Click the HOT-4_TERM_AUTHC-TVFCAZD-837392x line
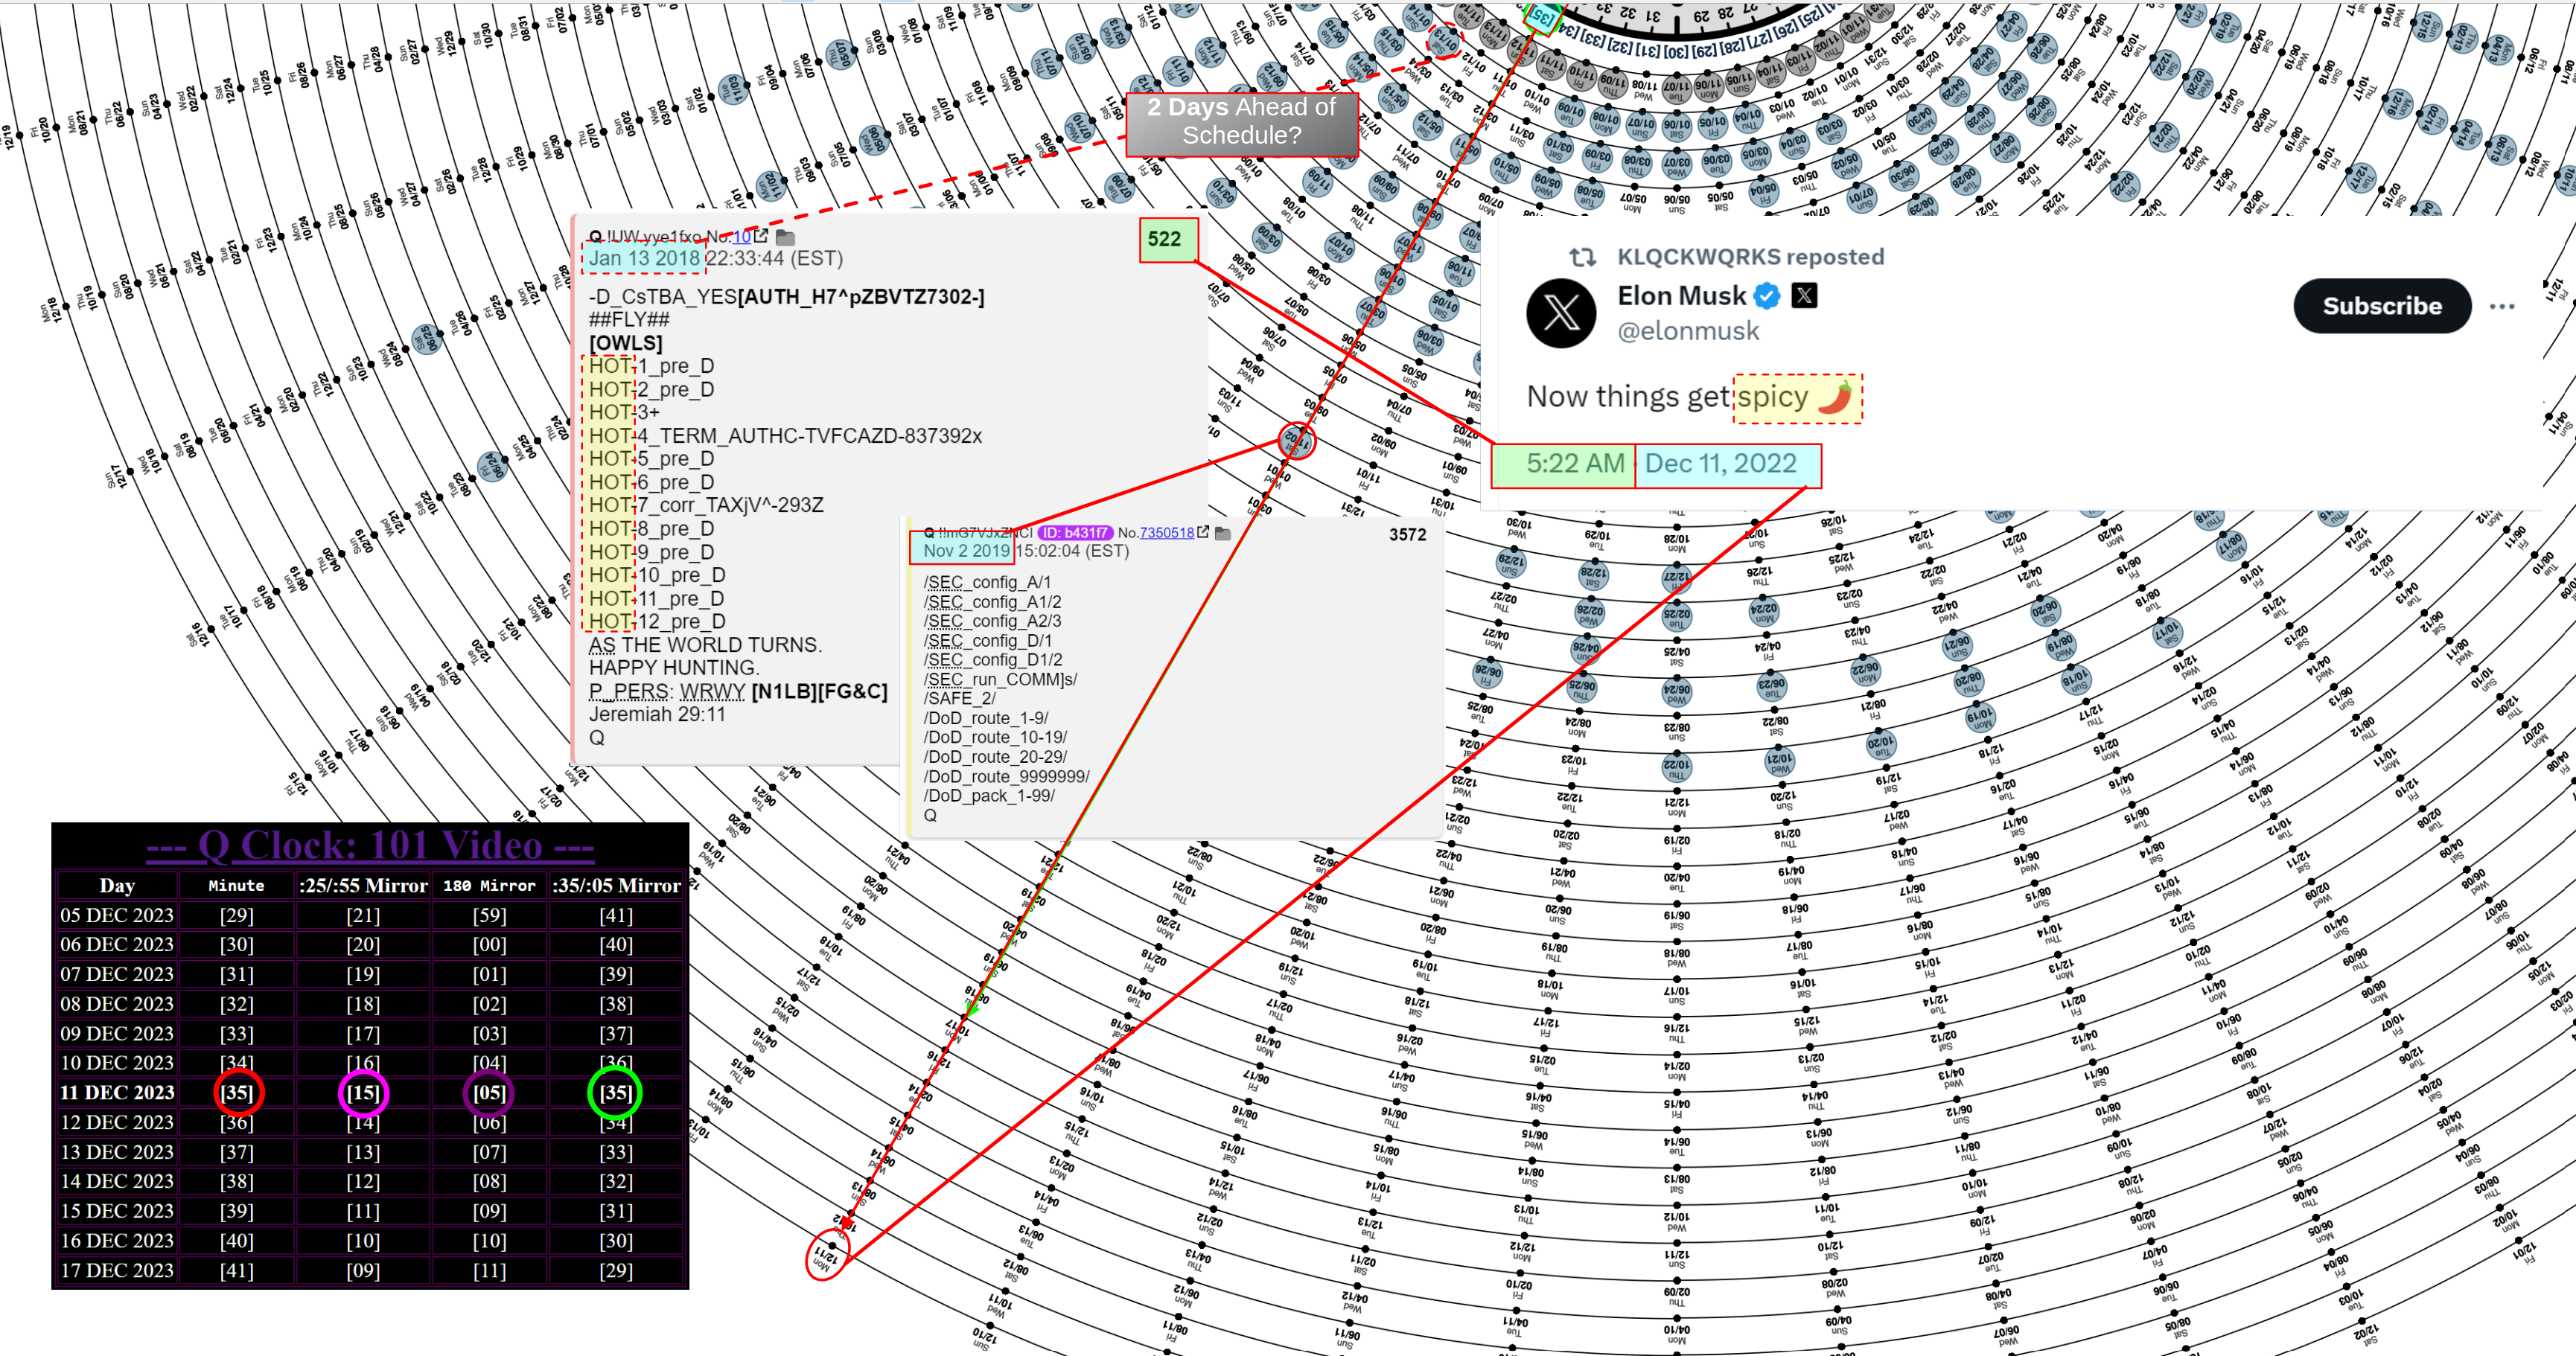The image size is (2576, 1356). [785, 436]
